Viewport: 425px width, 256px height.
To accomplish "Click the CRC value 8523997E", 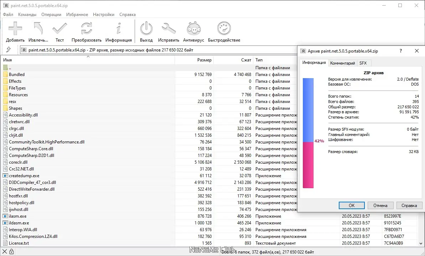I will point(393,216).
